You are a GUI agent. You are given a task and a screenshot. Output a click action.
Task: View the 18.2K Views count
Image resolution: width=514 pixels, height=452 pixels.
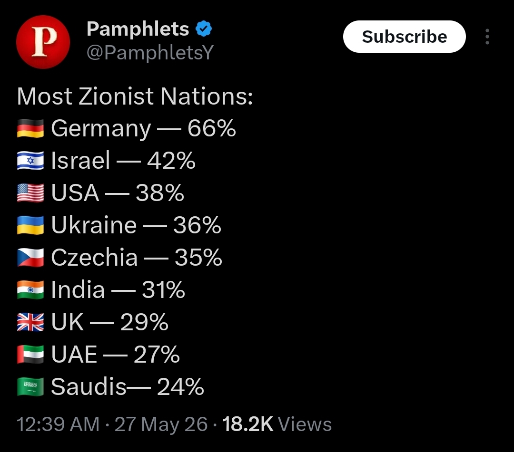(277, 424)
